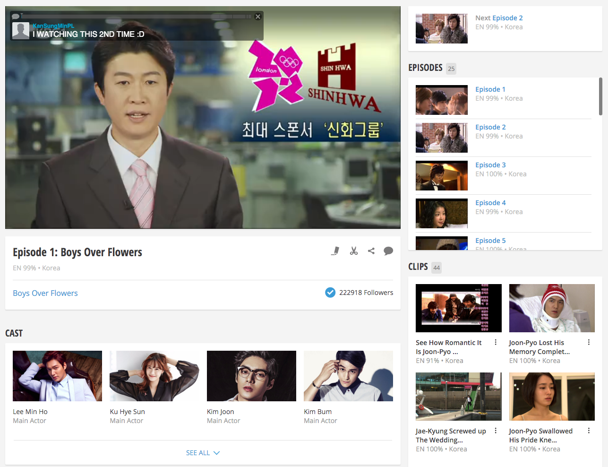This screenshot has height=467, width=608.
Task: Toggle the following checkmark button
Action: tap(330, 293)
